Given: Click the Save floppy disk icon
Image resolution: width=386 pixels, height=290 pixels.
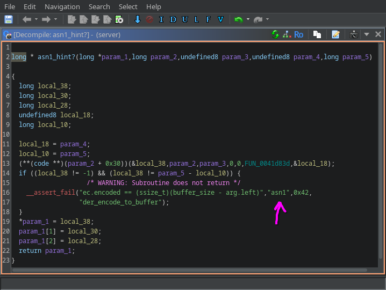Looking at the screenshot, I should point(9,19).
